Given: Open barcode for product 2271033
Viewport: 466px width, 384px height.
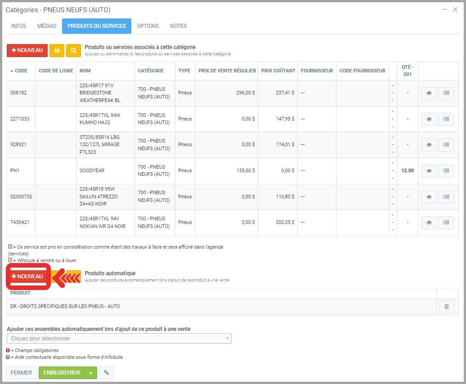Looking at the screenshot, I should 446,119.
